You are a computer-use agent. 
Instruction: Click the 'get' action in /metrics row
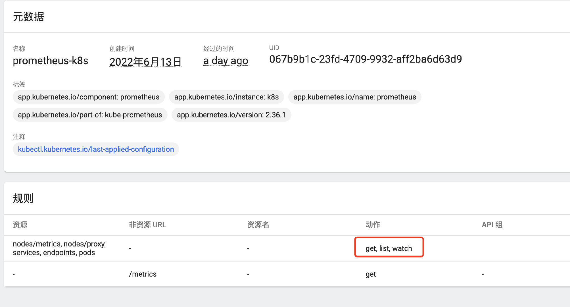pyautogui.click(x=370, y=274)
